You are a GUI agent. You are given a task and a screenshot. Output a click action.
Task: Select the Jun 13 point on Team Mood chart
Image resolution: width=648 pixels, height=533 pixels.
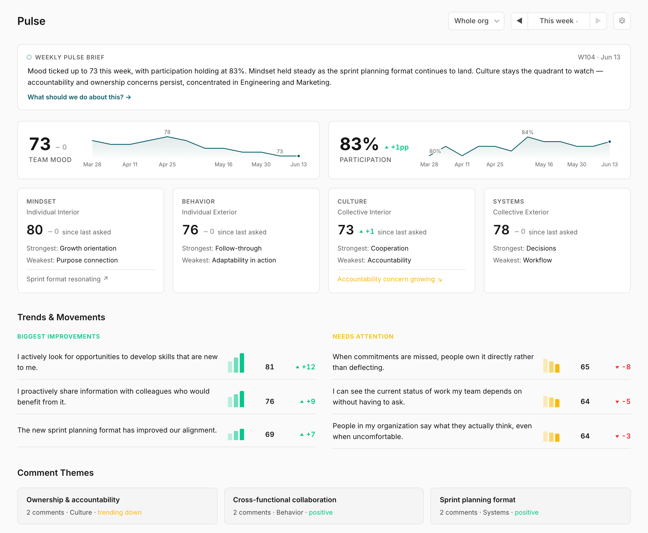click(x=298, y=156)
